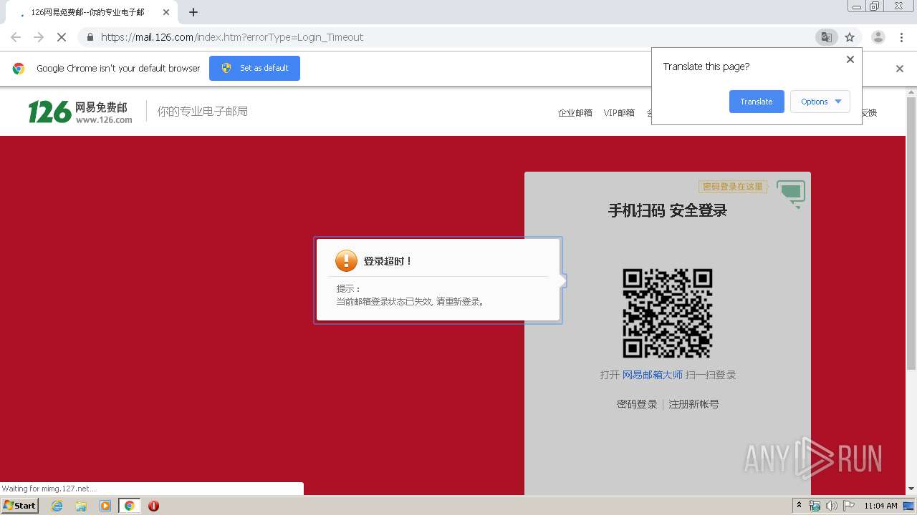The width and height of the screenshot is (917, 515).
Task: Select the Chrome taskbar button
Action: [x=130, y=506]
